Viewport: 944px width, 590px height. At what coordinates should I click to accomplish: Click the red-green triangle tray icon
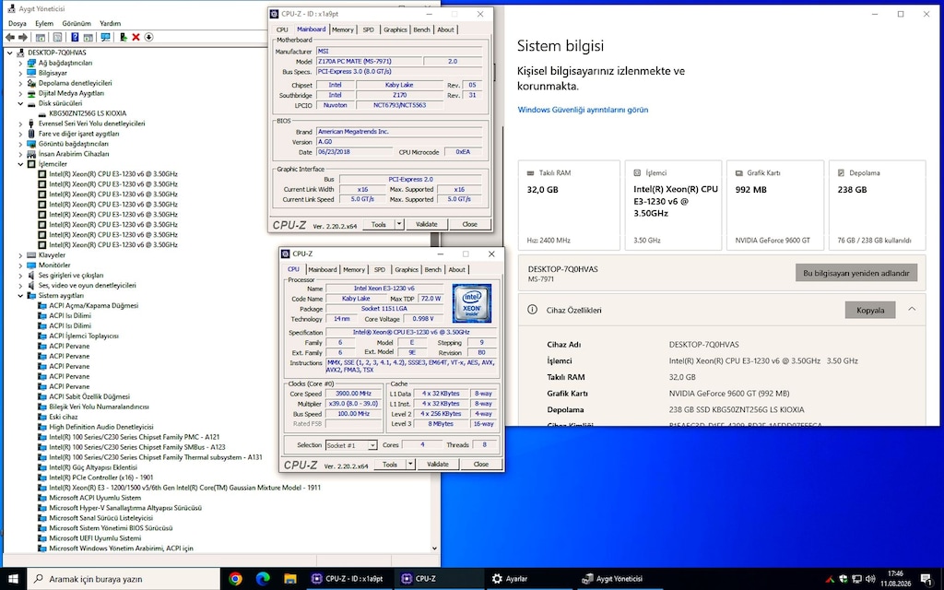click(830, 579)
